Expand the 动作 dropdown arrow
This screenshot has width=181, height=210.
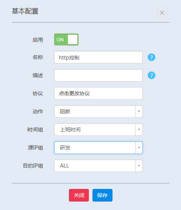pos(139,112)
